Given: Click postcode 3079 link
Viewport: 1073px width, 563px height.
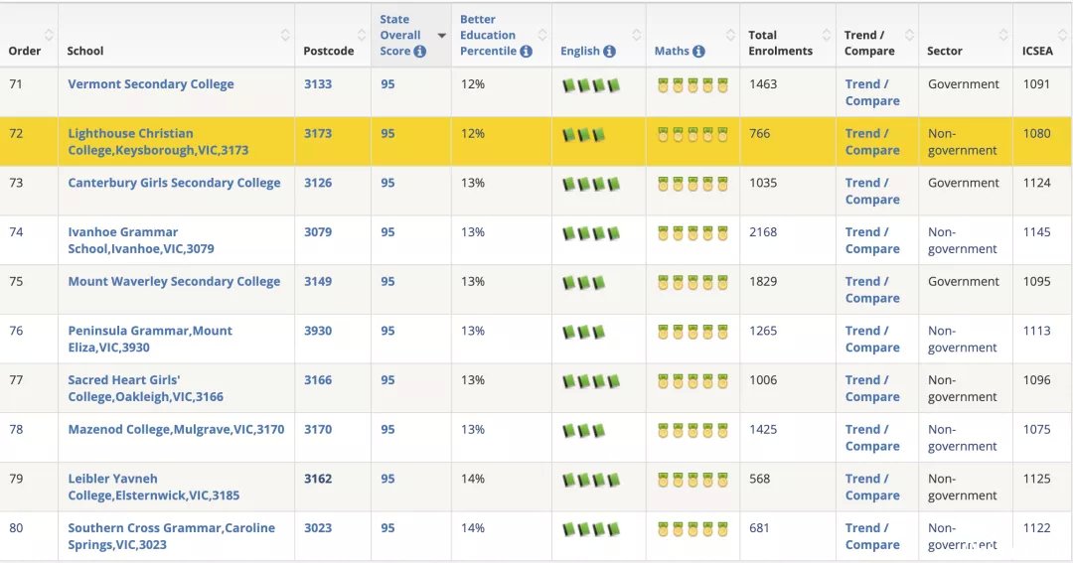Looking at the screenshot, I should pyautogui.click(x=318, y=232).
